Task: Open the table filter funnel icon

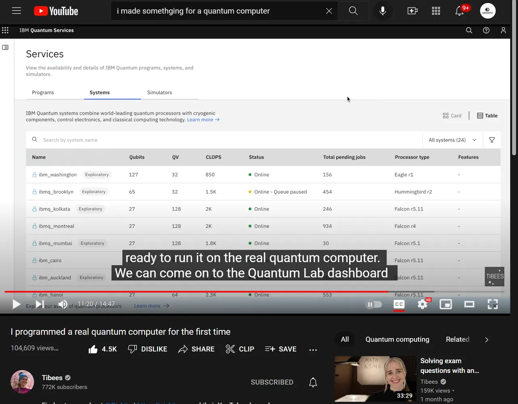Action: [x=492, y=140]
